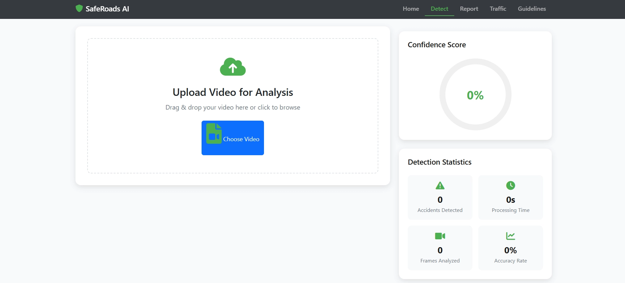625x283 pixels.
Task: Open the Home page from navbar
Action: 411,9
